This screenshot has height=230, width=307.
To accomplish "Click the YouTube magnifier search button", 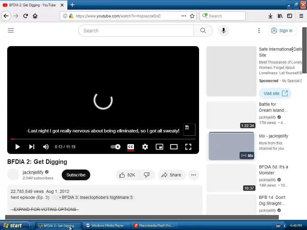I will tap(203, 31).
